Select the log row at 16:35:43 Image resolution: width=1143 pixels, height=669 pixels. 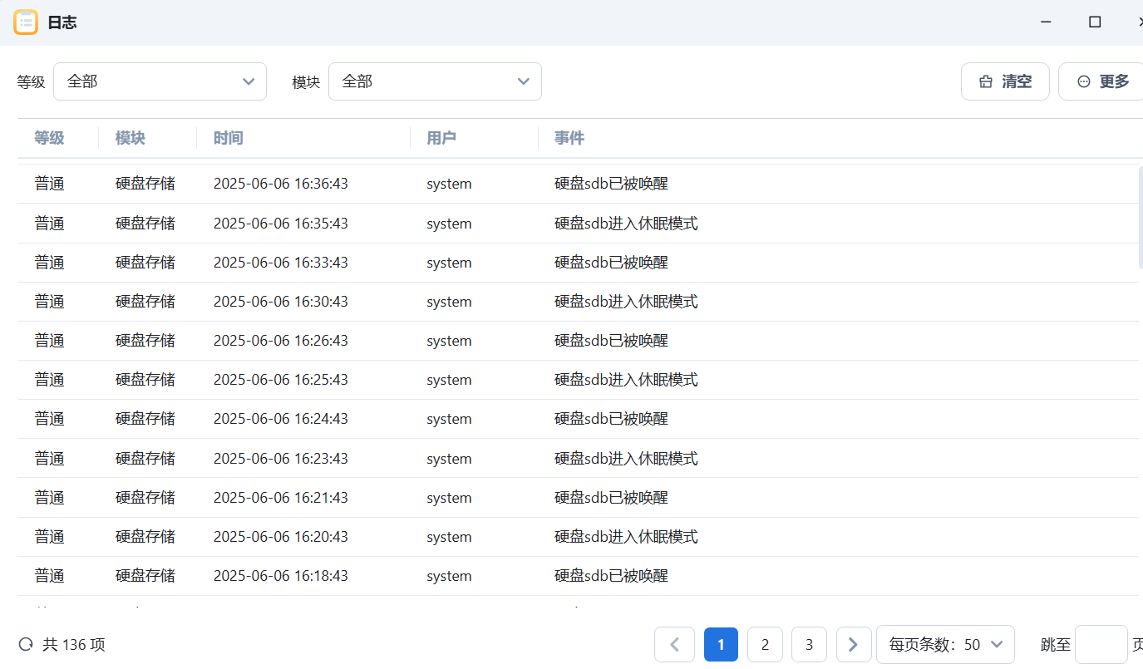(x=578, y=224)
